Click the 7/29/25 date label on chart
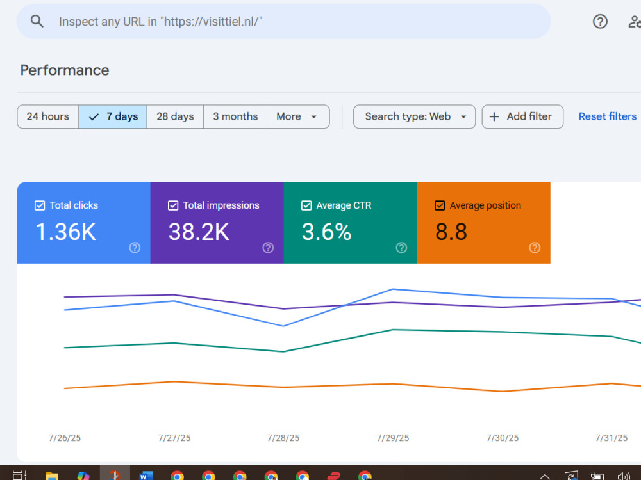This screenshot has width=641, height=480. tap(393, 438)
